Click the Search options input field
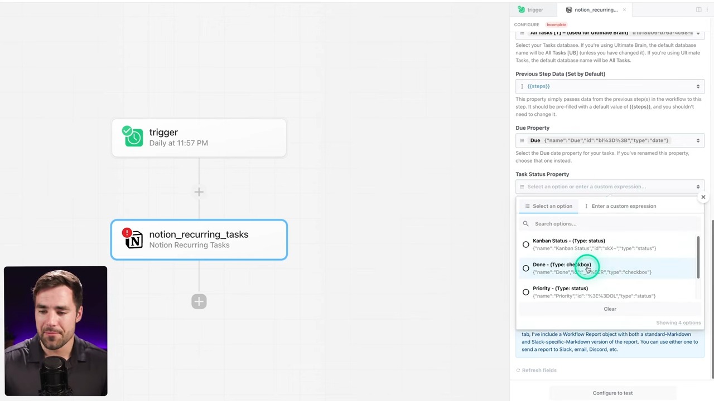This screenshot has height=401, width=714. coord(614,224)
